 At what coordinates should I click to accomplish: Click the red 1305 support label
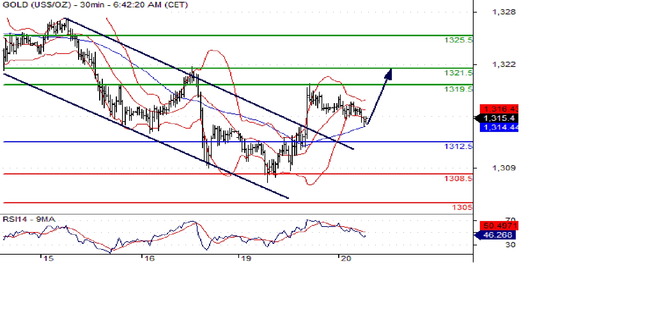click(x=462, y=207)
